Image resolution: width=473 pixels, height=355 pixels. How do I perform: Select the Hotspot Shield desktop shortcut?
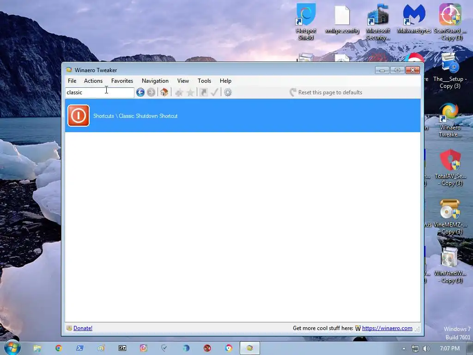(306, 22)
